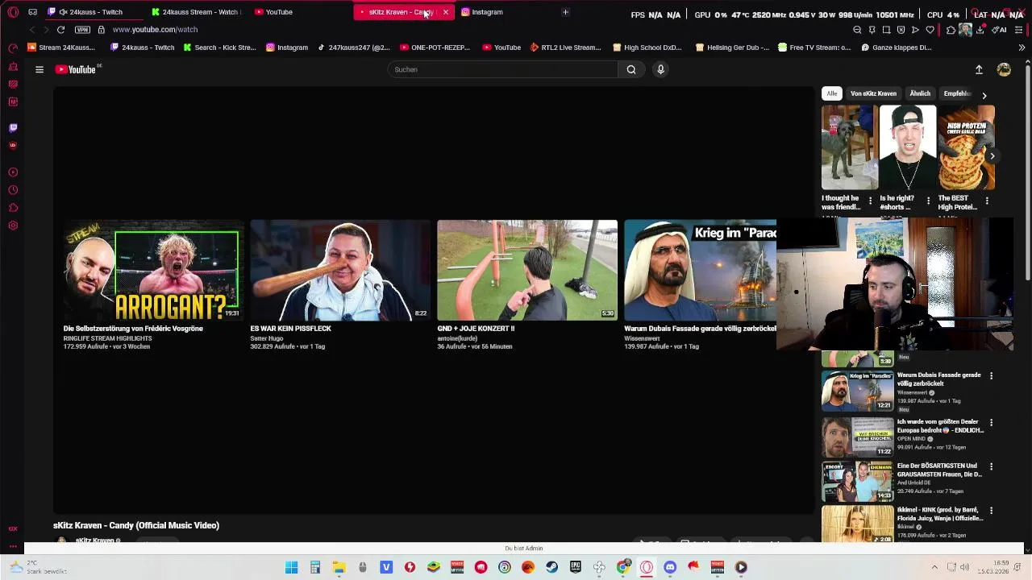The image size is (1032, 580).
Task: Close the sKitz Kraven - Candy tab
Action: 445,12
